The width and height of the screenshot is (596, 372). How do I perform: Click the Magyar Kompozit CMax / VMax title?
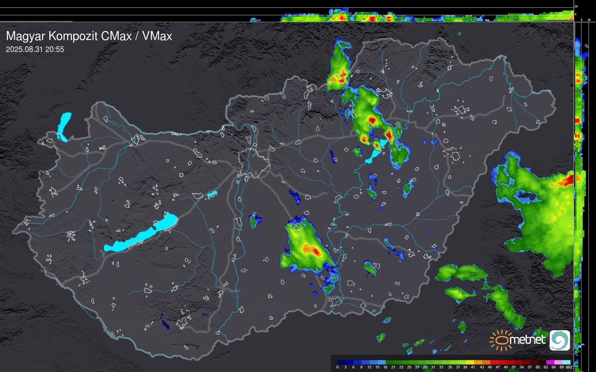pyautogui.click(x=89, y=36)
